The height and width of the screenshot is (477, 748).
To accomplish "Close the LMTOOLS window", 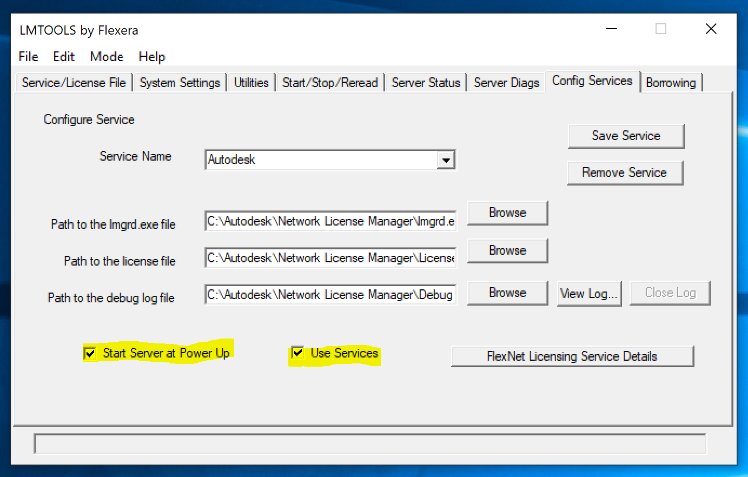I will pyautogui.click(x=711, y=29).
